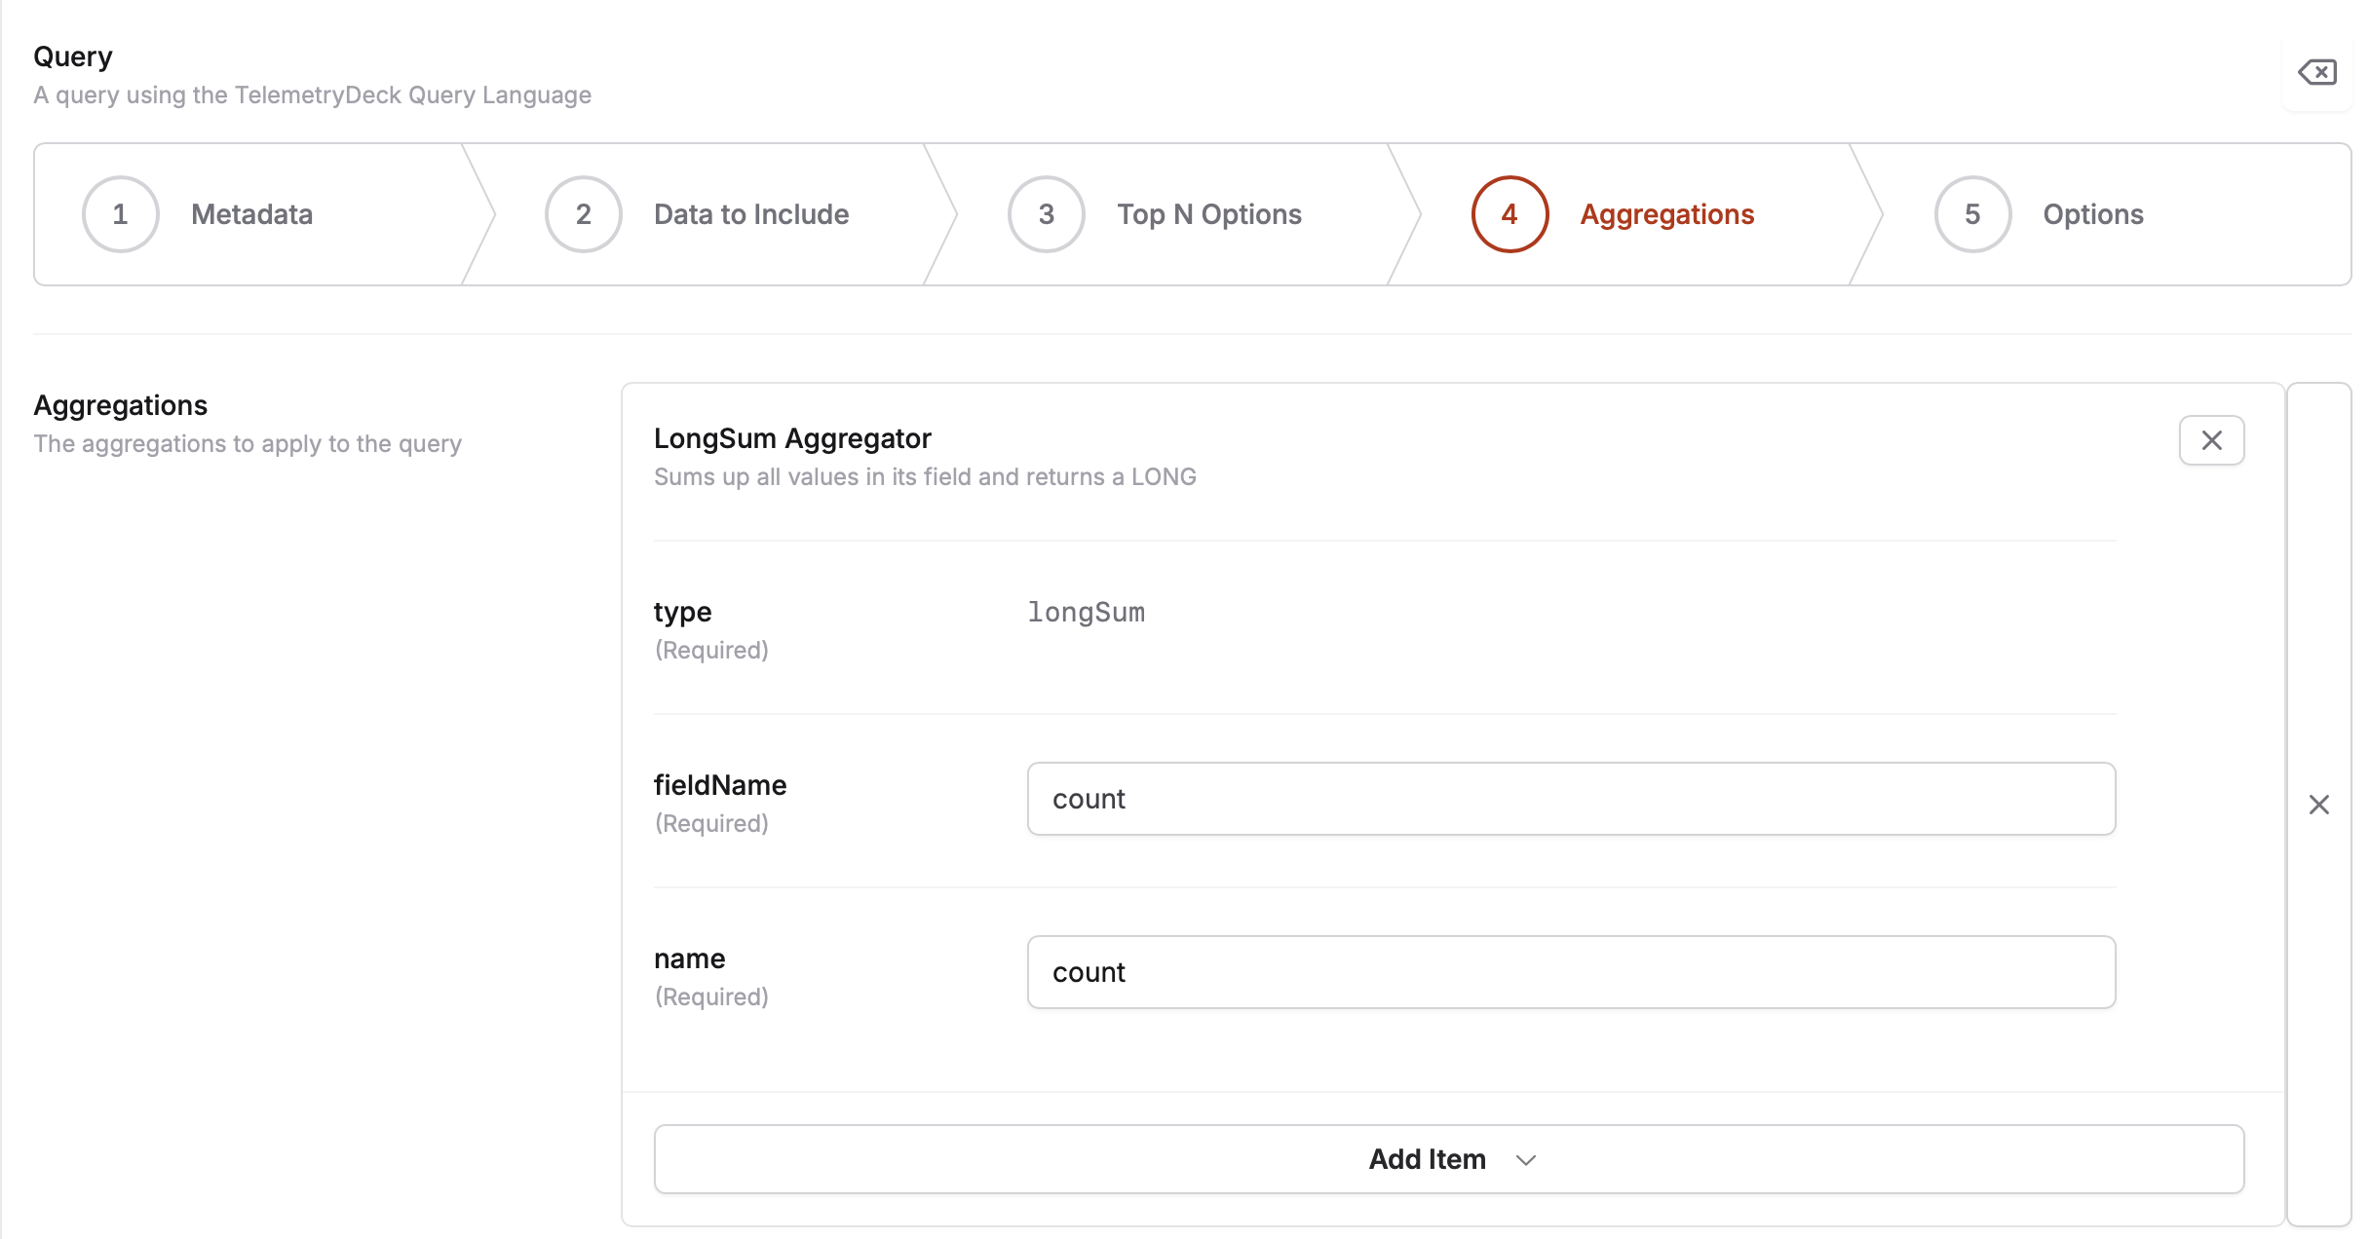
Task: Open the Metadata step
Action: (251, 214)
